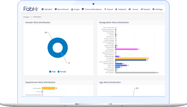187x107 pixels.
Task: Click the Assistant Manager HR label
Action: coord(108,29)
